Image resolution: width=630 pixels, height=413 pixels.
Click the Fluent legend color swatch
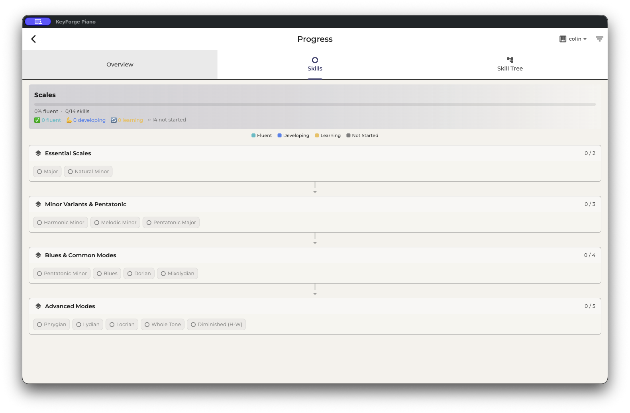click(253, 135)
